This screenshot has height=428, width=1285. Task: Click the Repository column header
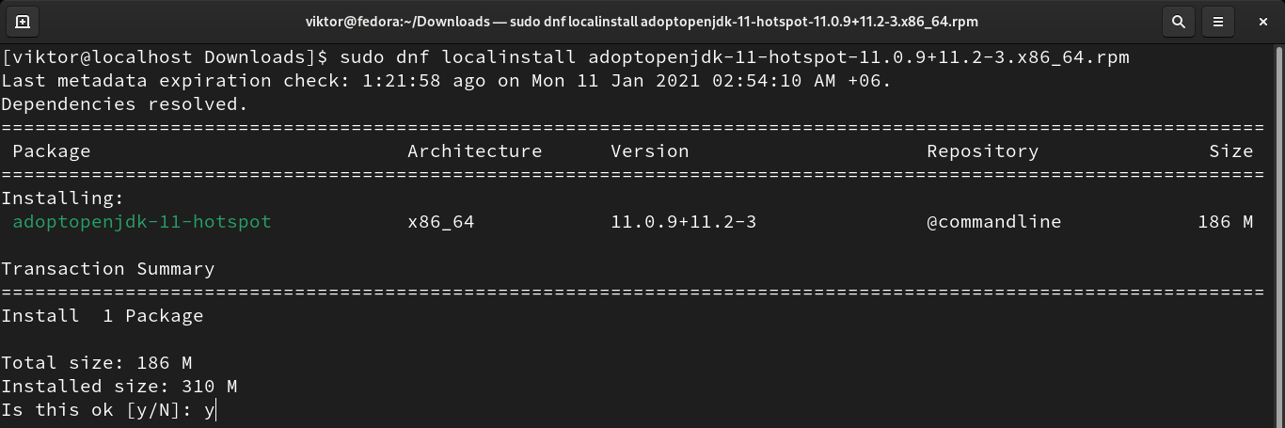(982, 151)
